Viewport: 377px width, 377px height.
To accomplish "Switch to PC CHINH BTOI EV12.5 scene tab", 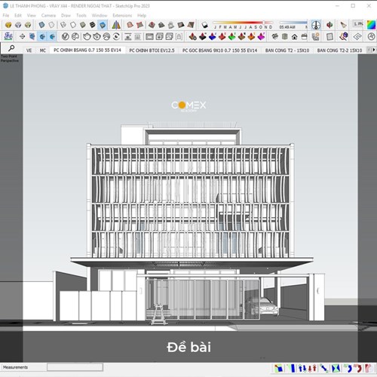I will [x=152, y=51].
